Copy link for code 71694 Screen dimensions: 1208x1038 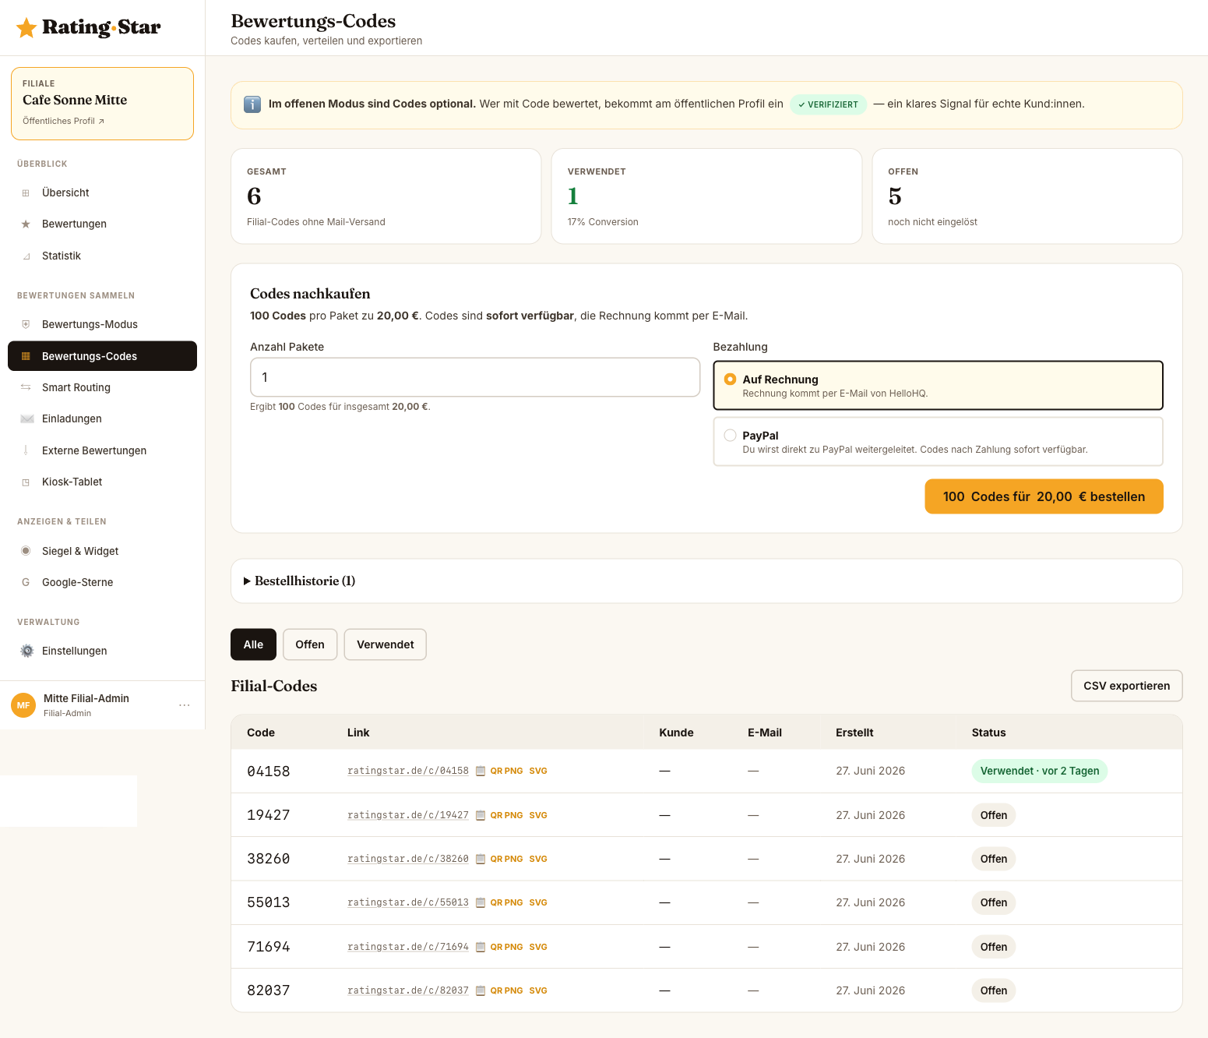481,947
